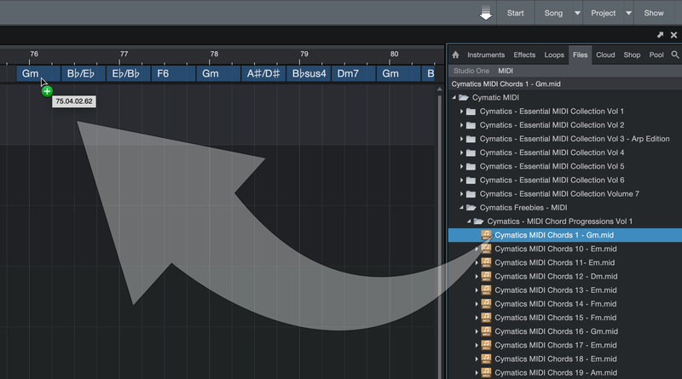This screenshot has width=682, height=379.
Task: Click the MIDI file icon for Chords 16 - Gm
Action: (x=487, y=330)
